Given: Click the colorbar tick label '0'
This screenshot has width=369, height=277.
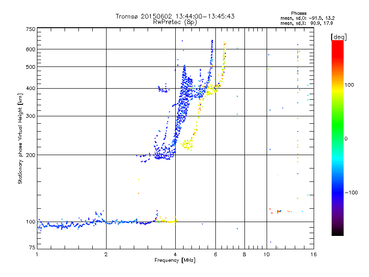Looking at the screenshot, I should (x=346, y=139).
